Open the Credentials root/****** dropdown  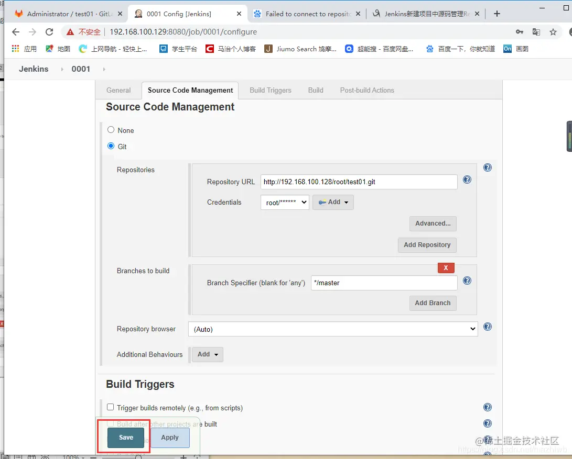point(285,203)
